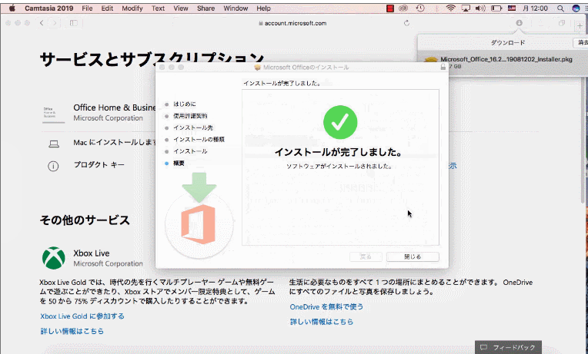Select the インストールの種類 installer step

click(x=199, y=140)
